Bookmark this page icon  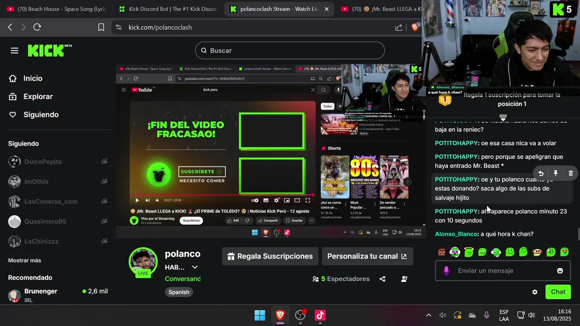[x=101, y=27]
